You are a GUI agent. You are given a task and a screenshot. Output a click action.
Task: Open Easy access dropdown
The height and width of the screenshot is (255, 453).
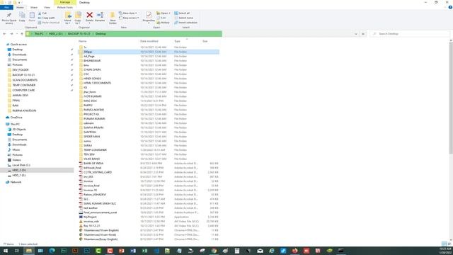129,18
